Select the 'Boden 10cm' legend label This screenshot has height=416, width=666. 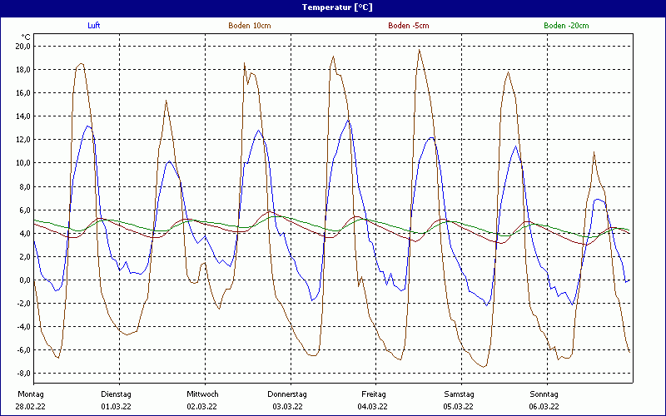250,26
